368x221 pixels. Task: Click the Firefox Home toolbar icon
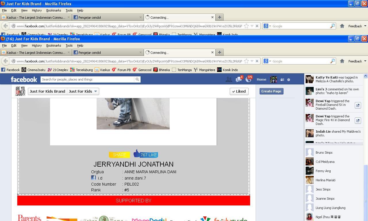coord(342,61)
